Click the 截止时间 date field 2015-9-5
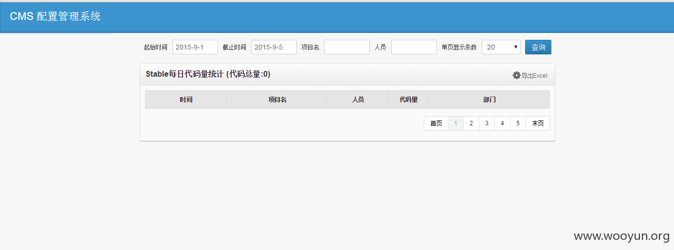The image size is (674, 250). (274, 47)
